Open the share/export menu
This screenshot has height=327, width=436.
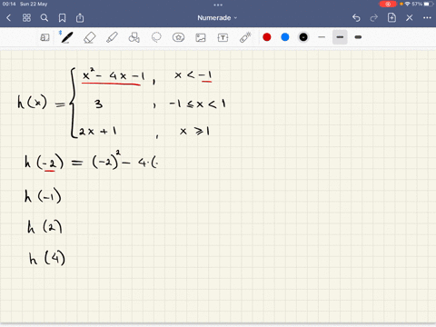tap(80, 18)
